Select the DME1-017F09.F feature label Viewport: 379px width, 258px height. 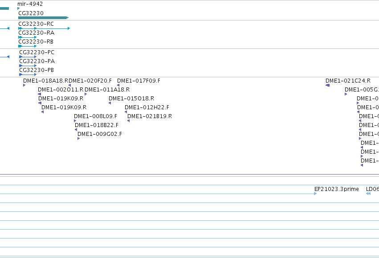tap(139, 81)
